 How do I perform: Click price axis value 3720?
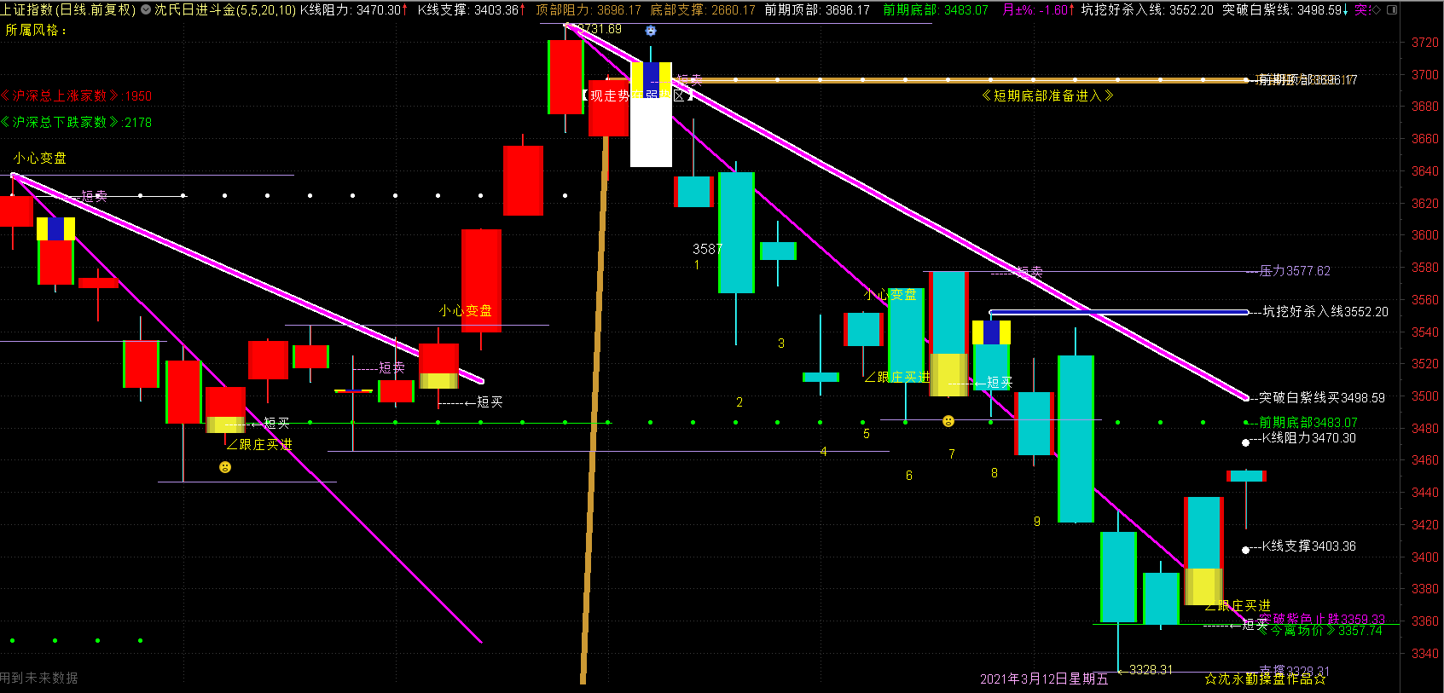coord(1425,43)
